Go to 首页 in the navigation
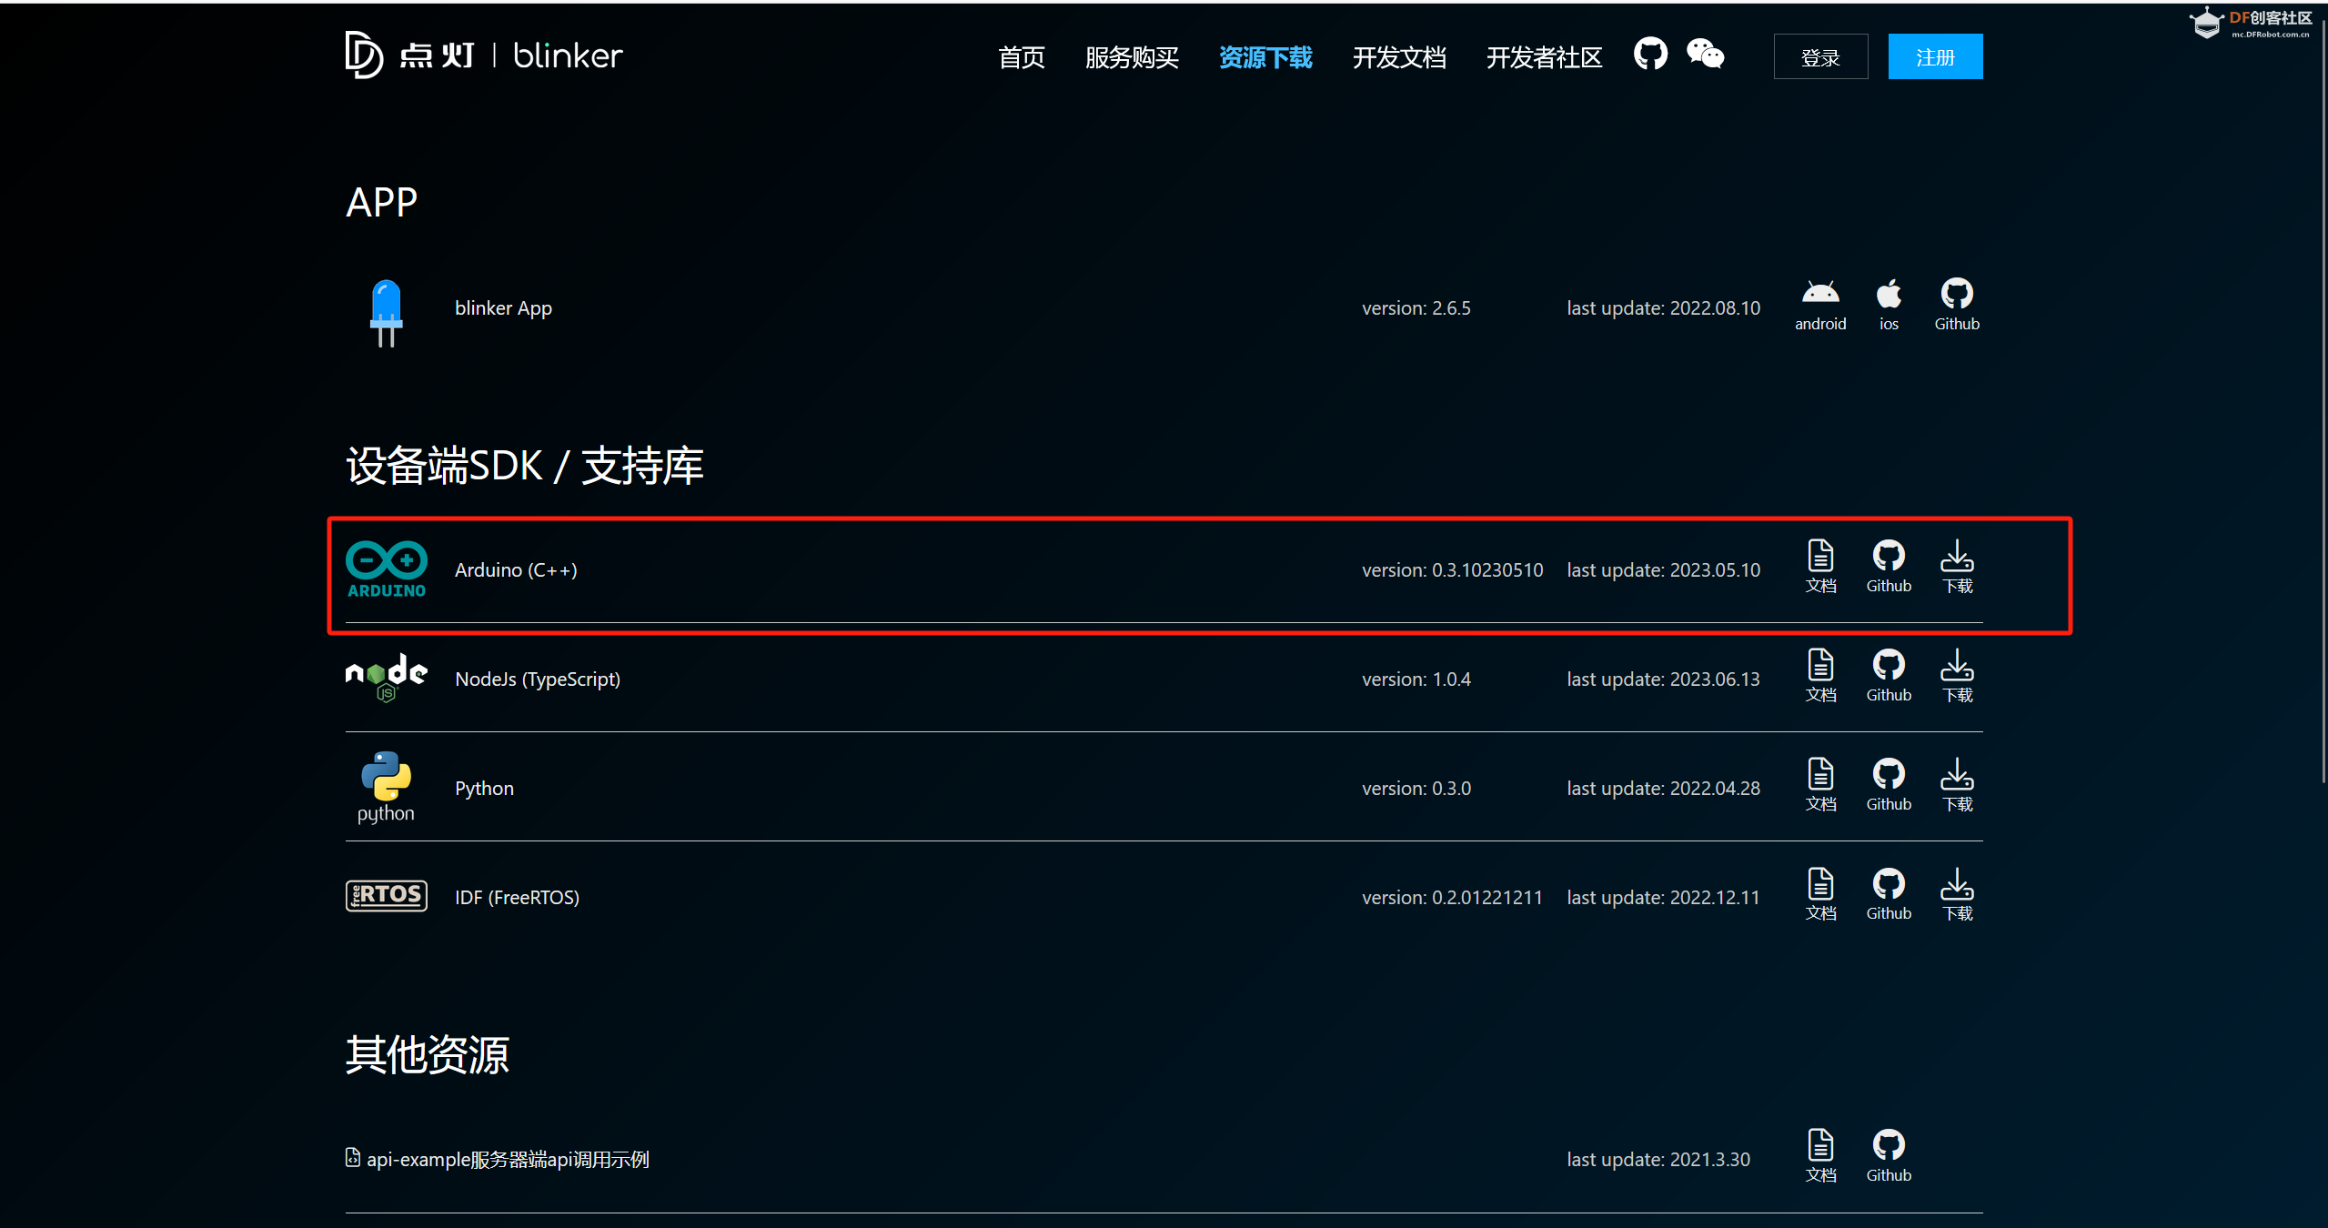Viewport: 2328px width, 1228px height. tap(1022, 57)
